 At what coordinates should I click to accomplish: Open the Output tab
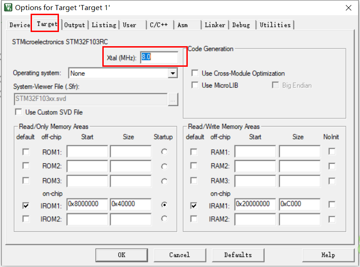(74, 25)
